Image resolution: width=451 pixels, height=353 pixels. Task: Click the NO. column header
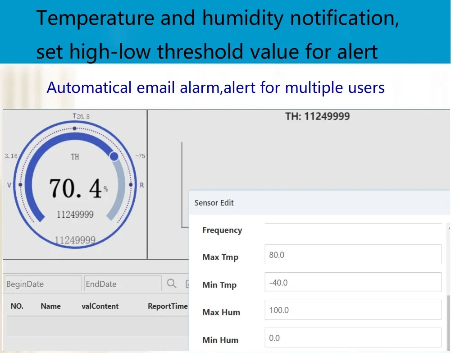pyautogui.click(x=17, y=306)
